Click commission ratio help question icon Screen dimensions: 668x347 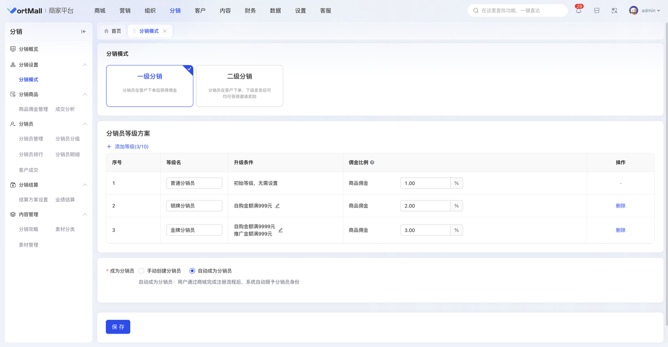372,163
